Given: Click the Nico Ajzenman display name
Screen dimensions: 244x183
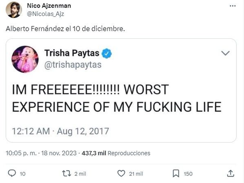Looking at the screenshot, I should [x=48, y=5].
